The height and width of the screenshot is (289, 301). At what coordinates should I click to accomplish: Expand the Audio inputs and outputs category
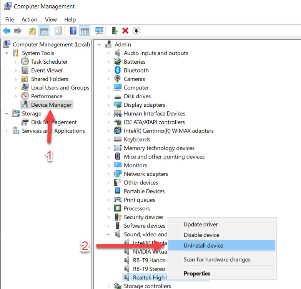tap(108, 53)
